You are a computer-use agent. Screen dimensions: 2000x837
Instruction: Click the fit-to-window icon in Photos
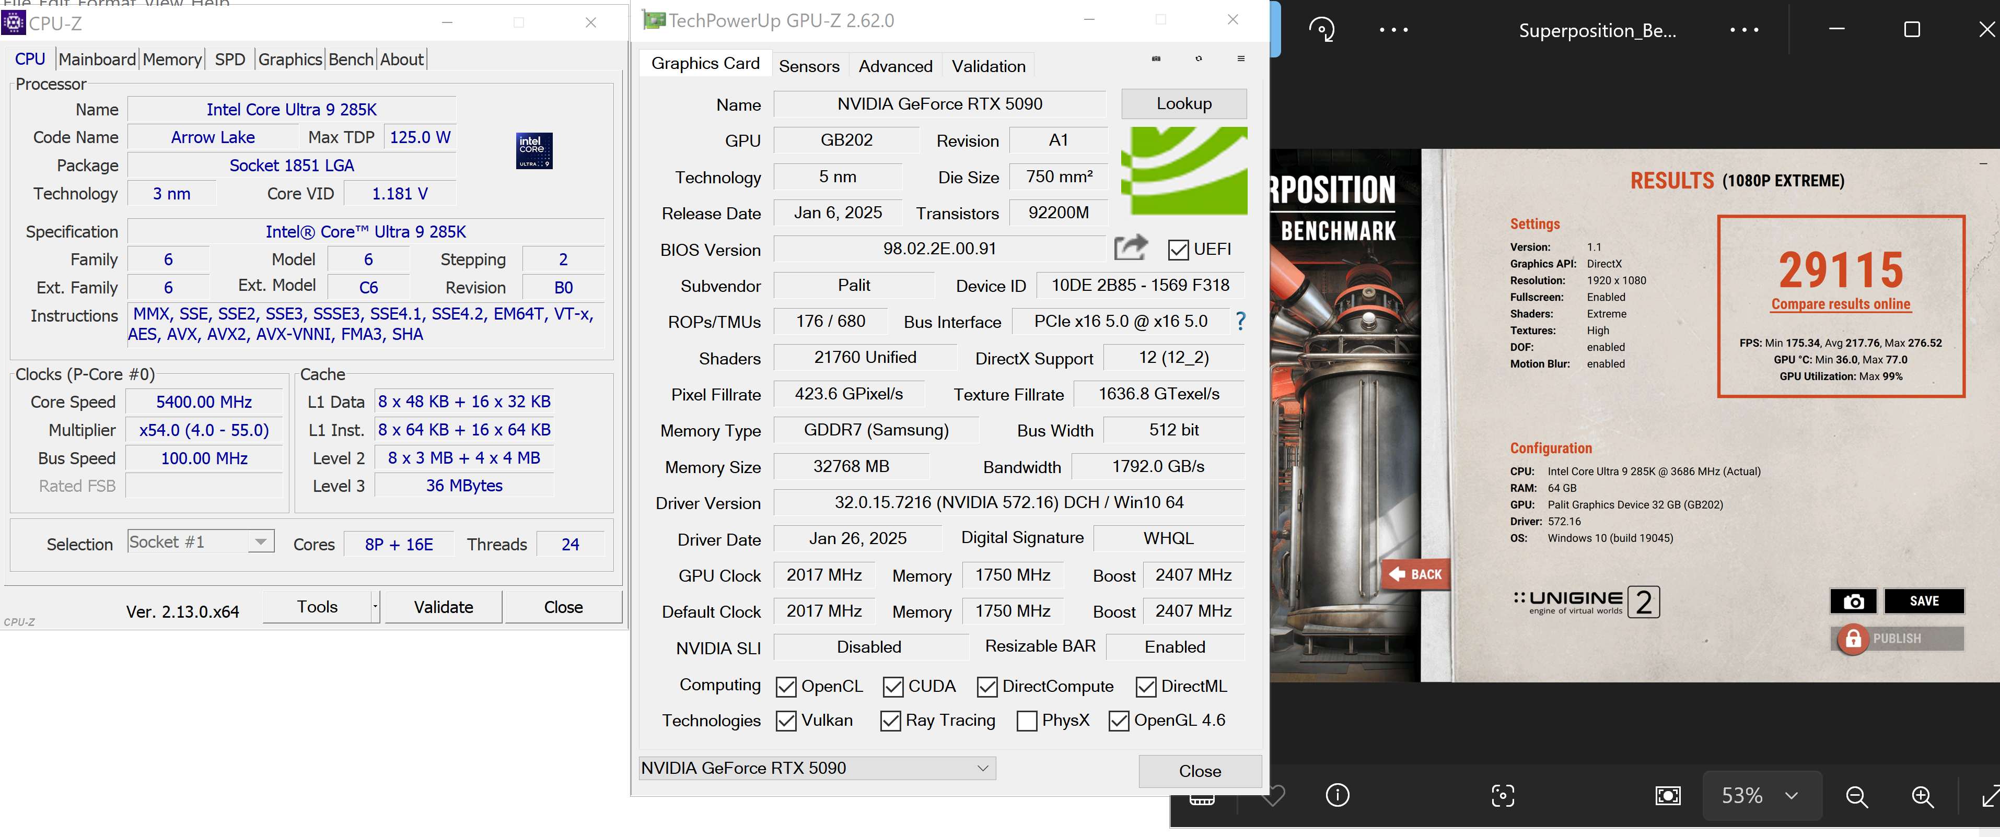coord(1668,796)
